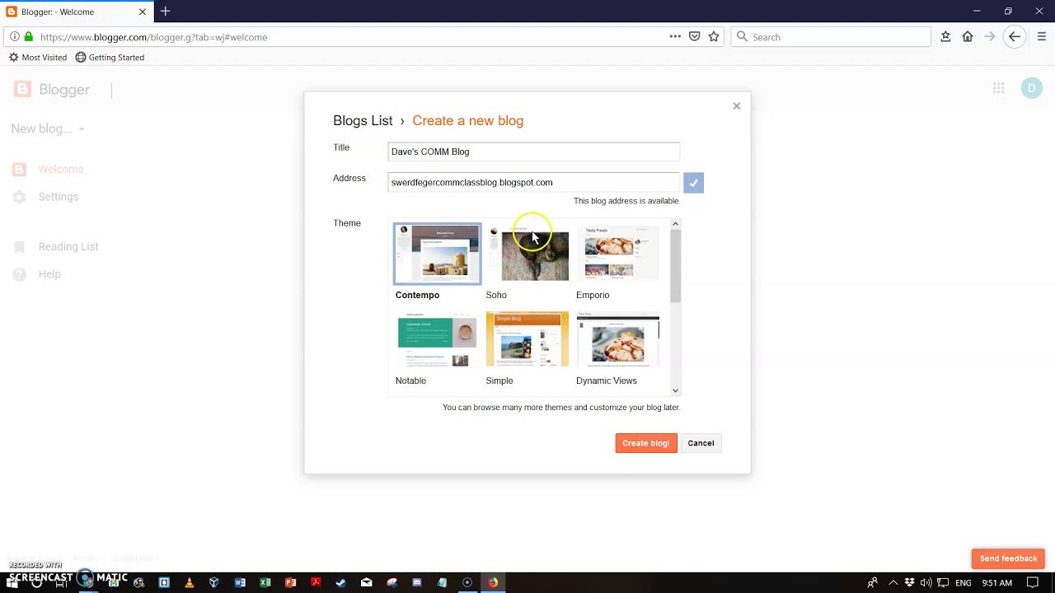Image resolution: width=1055 pixels, height=593 pixels.
Task: Open the Getting Started bookmark
Action: coord(110,58)
